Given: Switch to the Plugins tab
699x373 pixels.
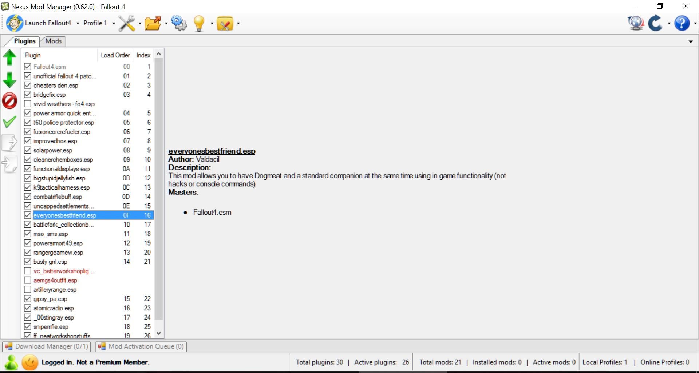Looking at the screenshot, I should [24, 41].
